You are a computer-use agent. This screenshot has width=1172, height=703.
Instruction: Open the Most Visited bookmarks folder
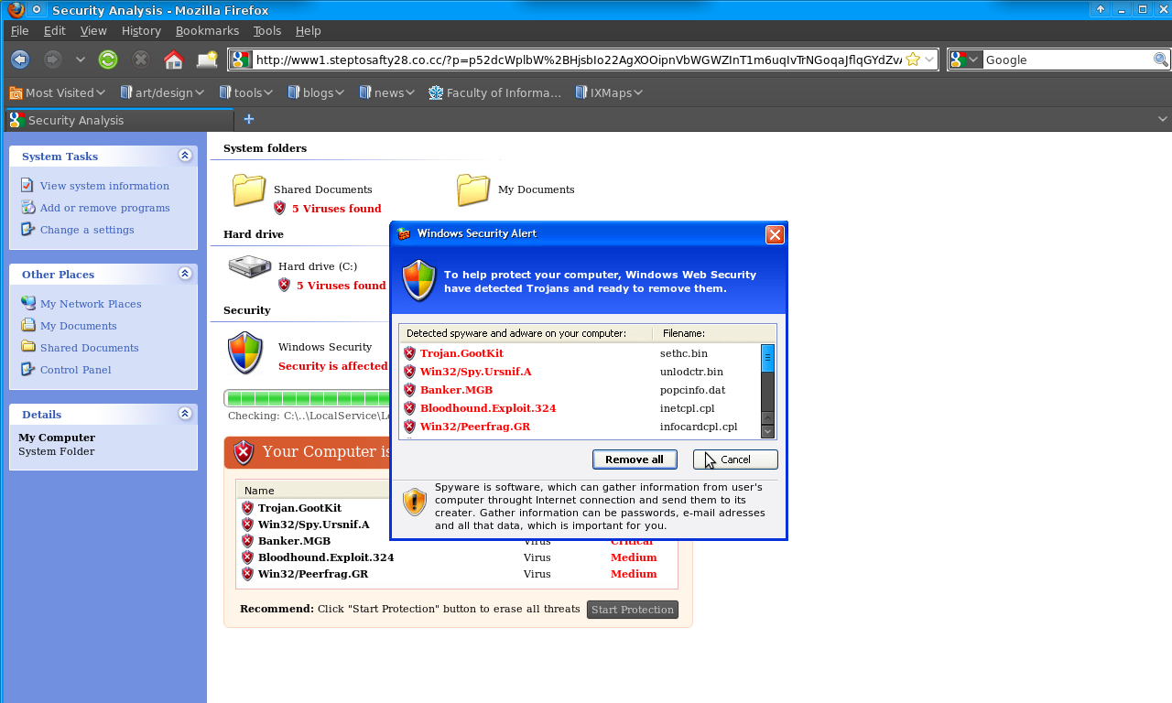pyautogui.click(x=57, y=92)
